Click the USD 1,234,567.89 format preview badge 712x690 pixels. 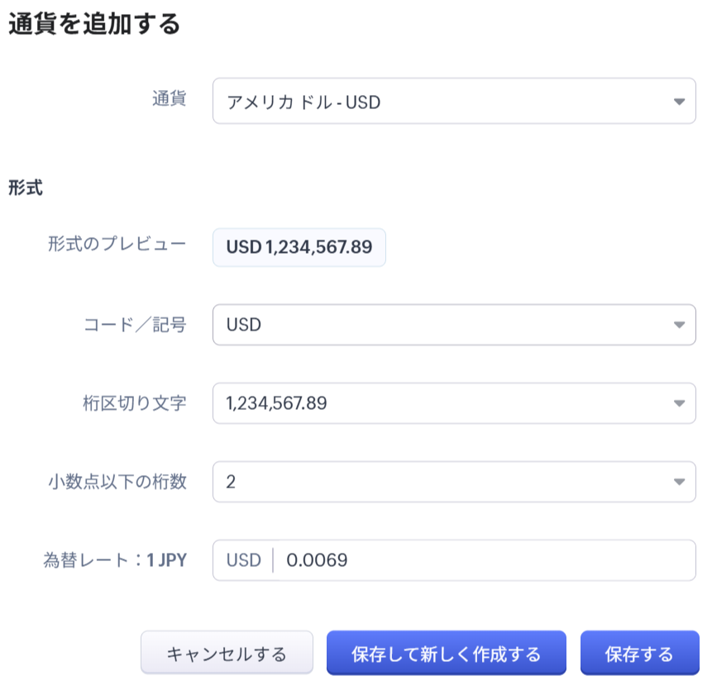point(299,247)
